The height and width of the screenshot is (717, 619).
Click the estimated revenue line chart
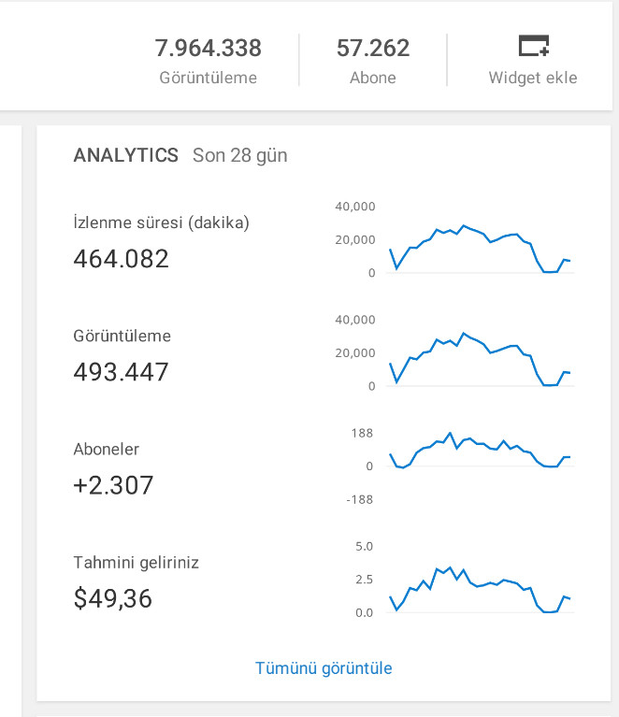(x=480, y=590)
